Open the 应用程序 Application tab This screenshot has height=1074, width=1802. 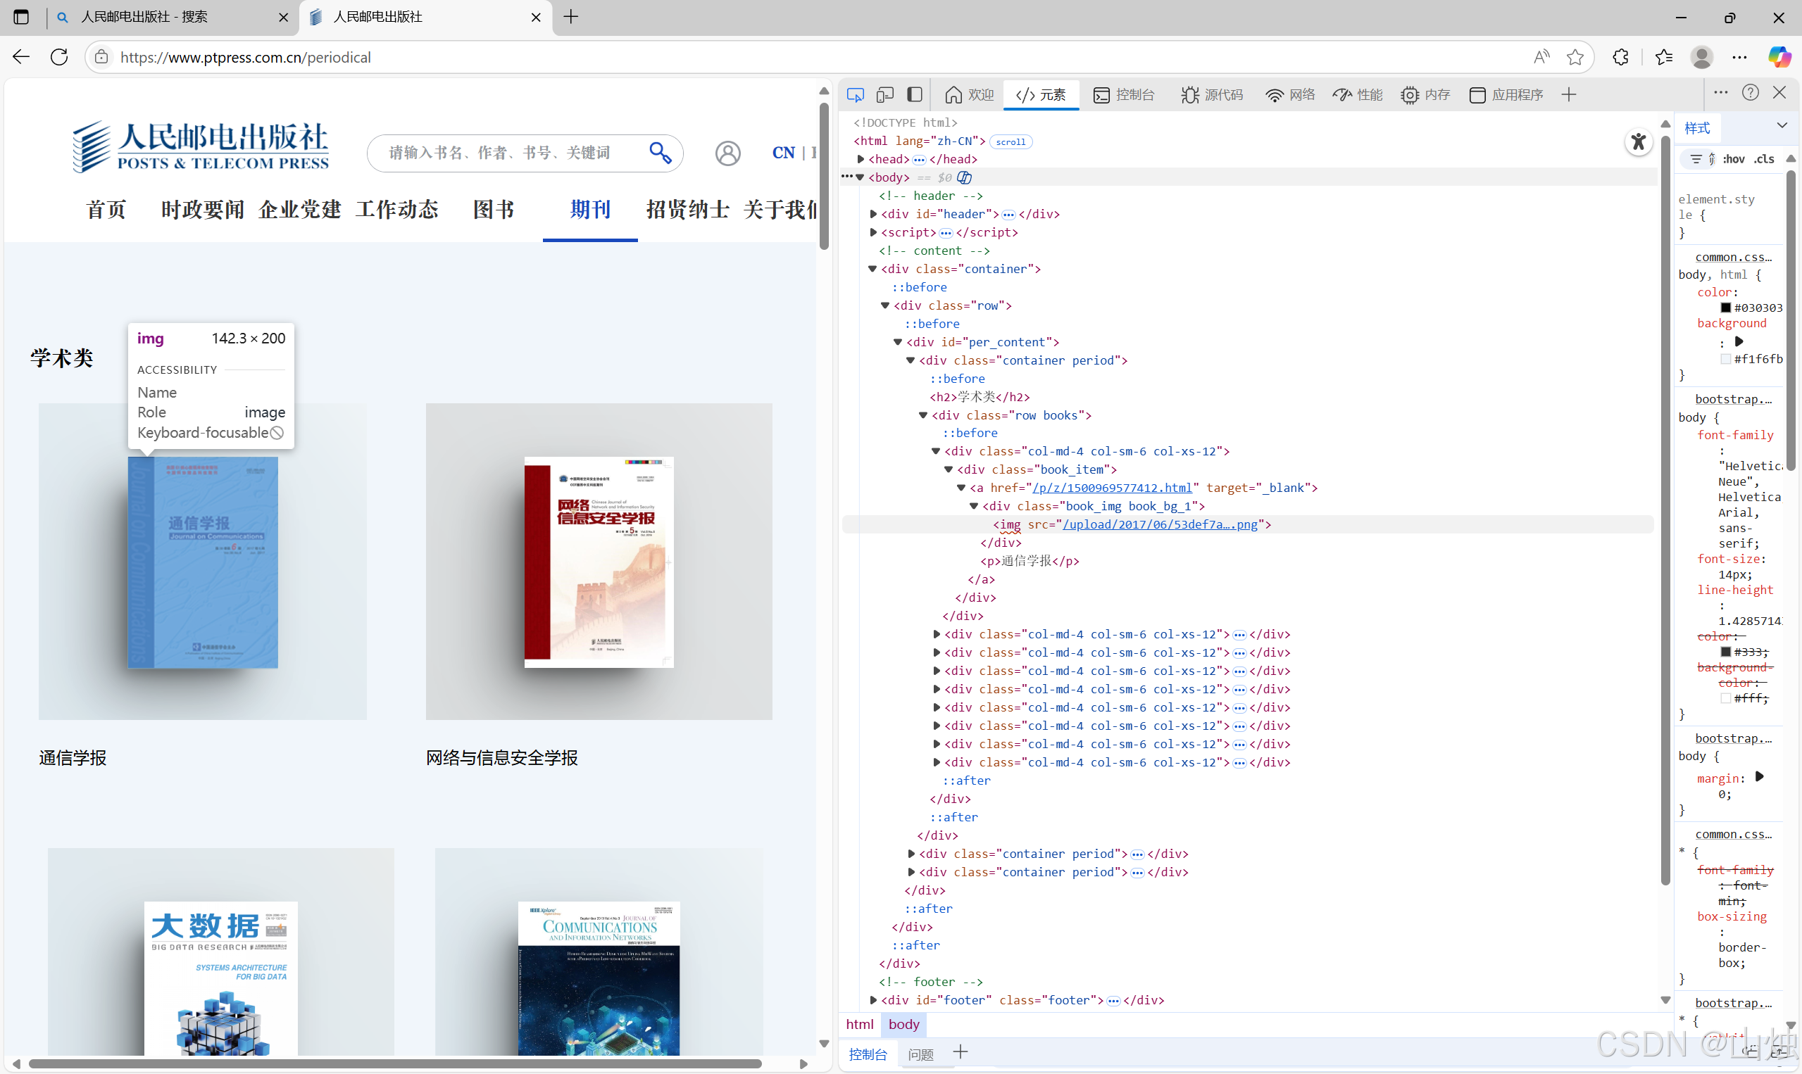[1506, 95]
